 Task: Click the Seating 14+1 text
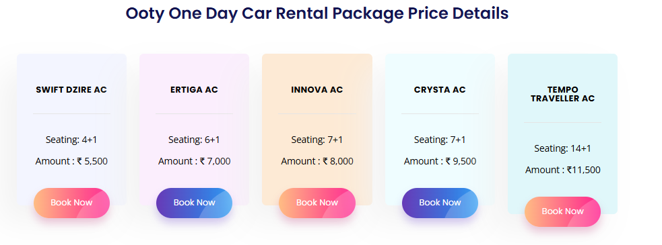(563, 148)
